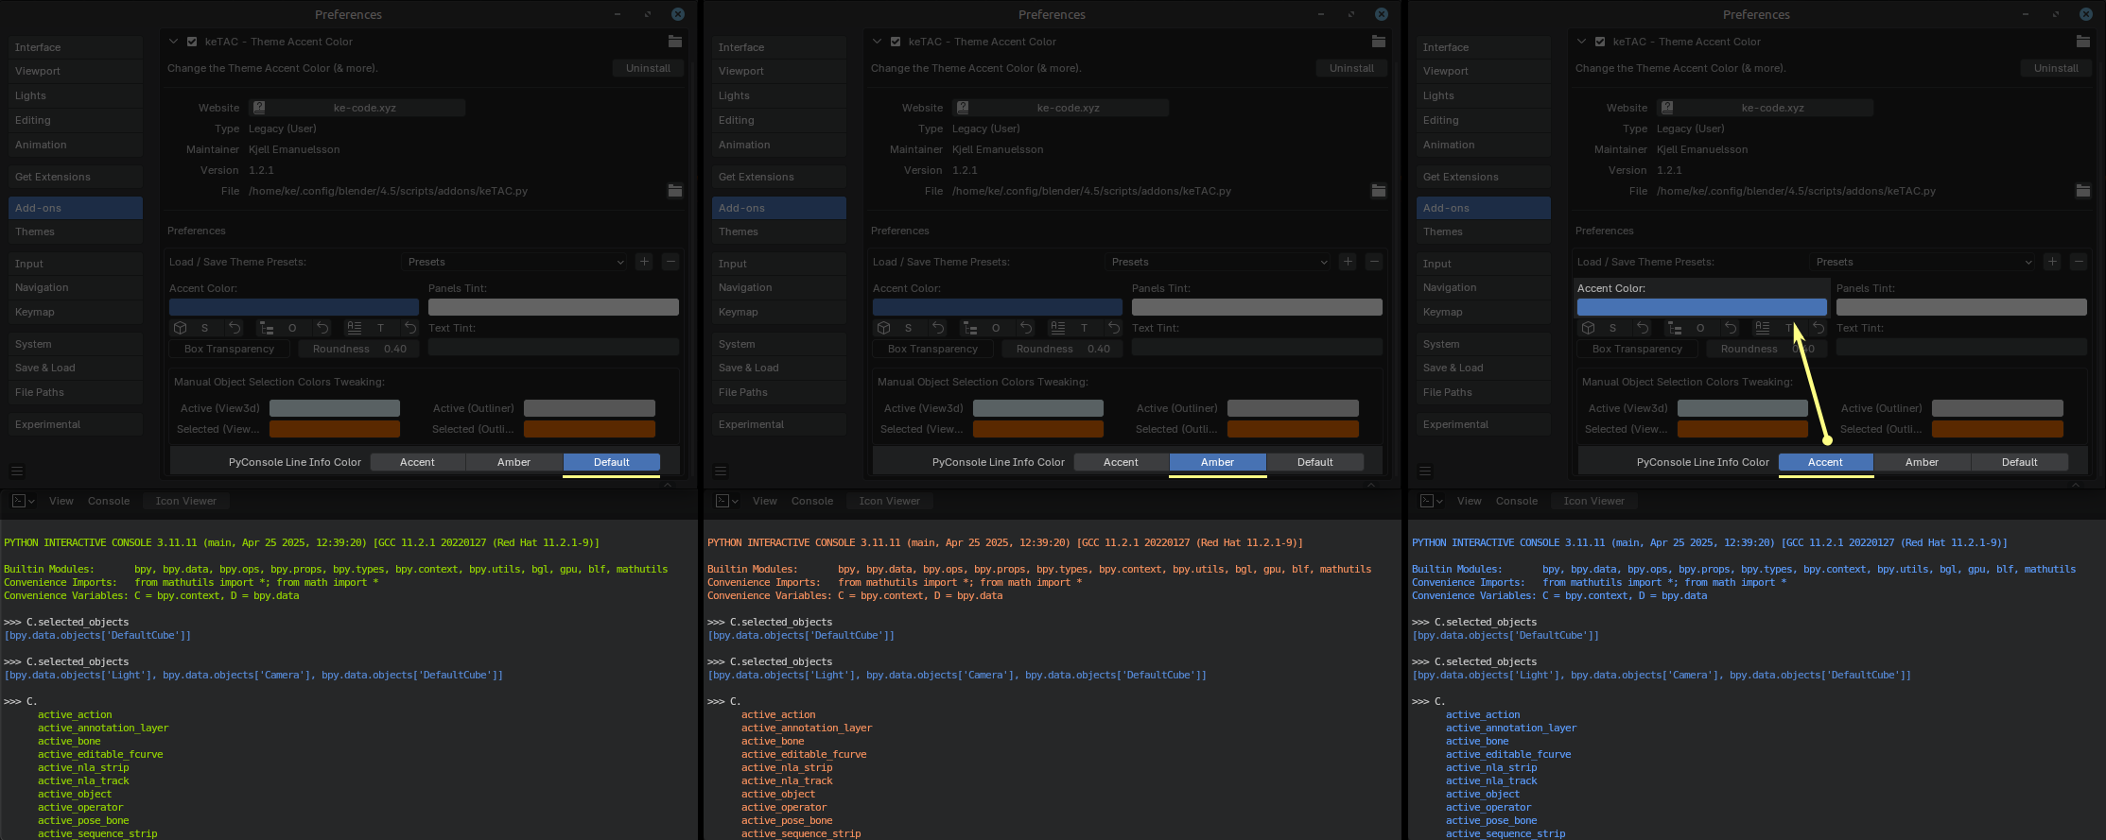Screen dimensions: 2106x840
Task: Collapse the keTAC add-on panel in the rightmost window
Action: click(1581, 42)
